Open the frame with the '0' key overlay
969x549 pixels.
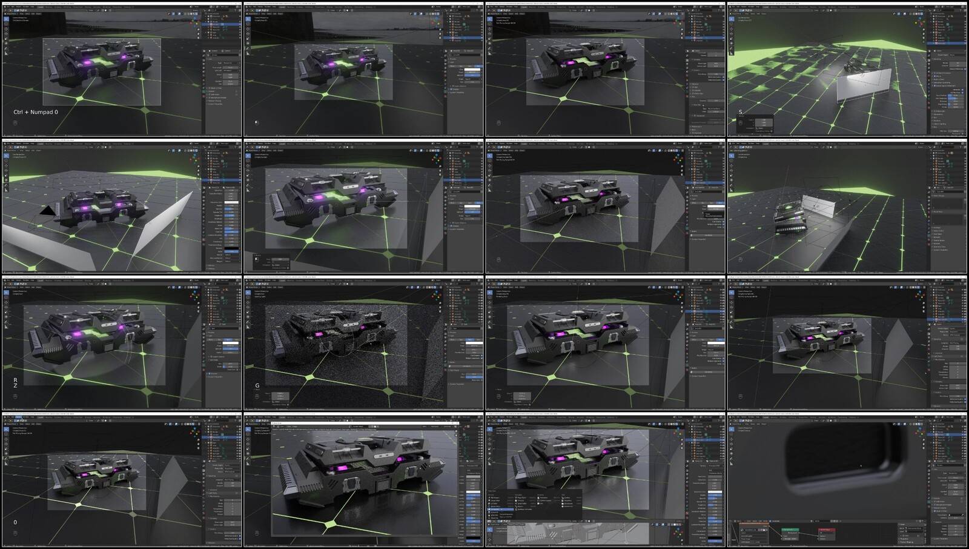[x=121, y=480]
